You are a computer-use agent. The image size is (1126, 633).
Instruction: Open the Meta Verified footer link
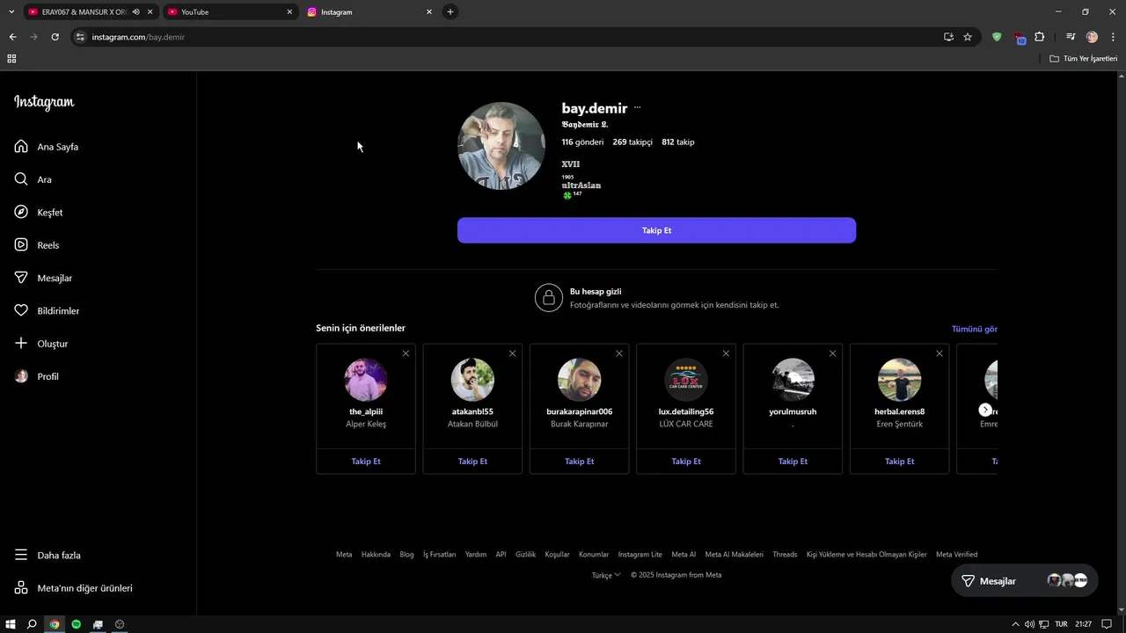click(956, 555)
